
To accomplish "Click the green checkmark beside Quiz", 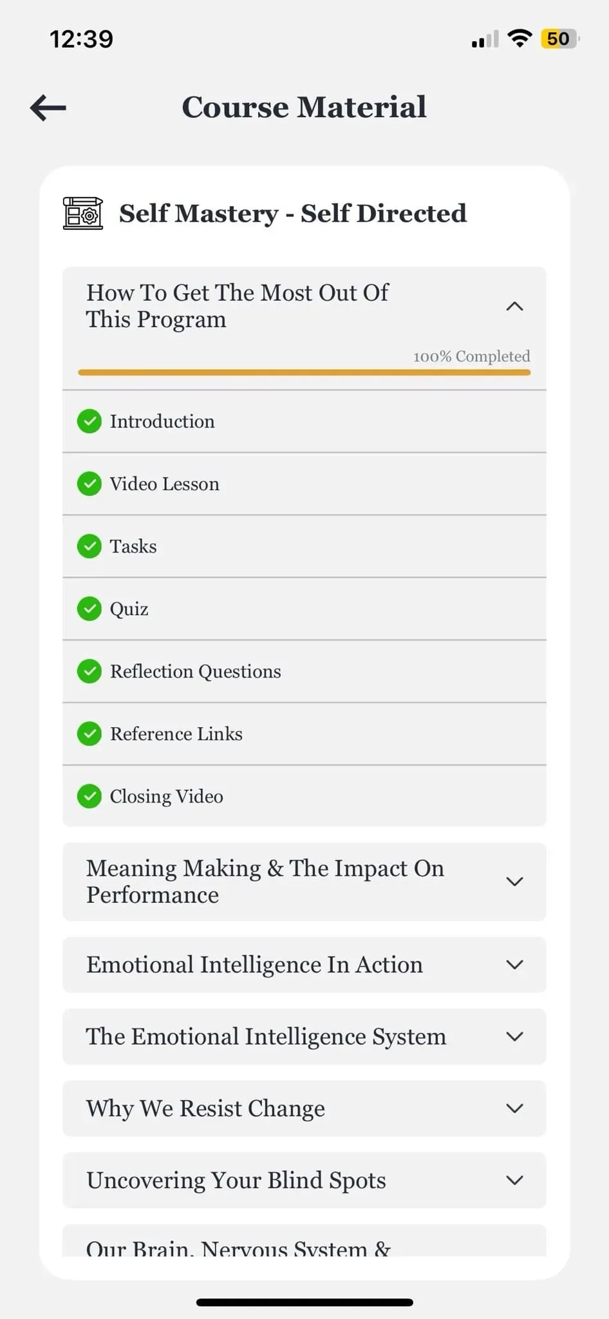I will (x=89, y=609).
